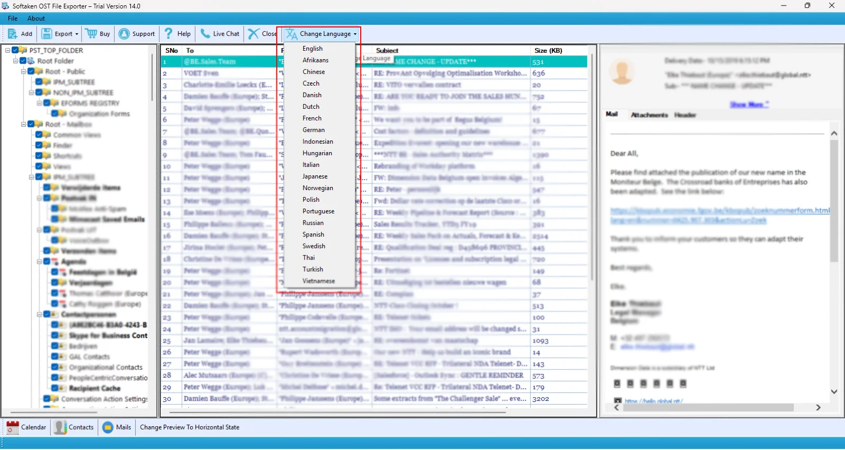This screenshot has width=845, height=450.
Task: Click the Finder folder icon in tree
Action: pyautogui.click(x=47, y=145)
